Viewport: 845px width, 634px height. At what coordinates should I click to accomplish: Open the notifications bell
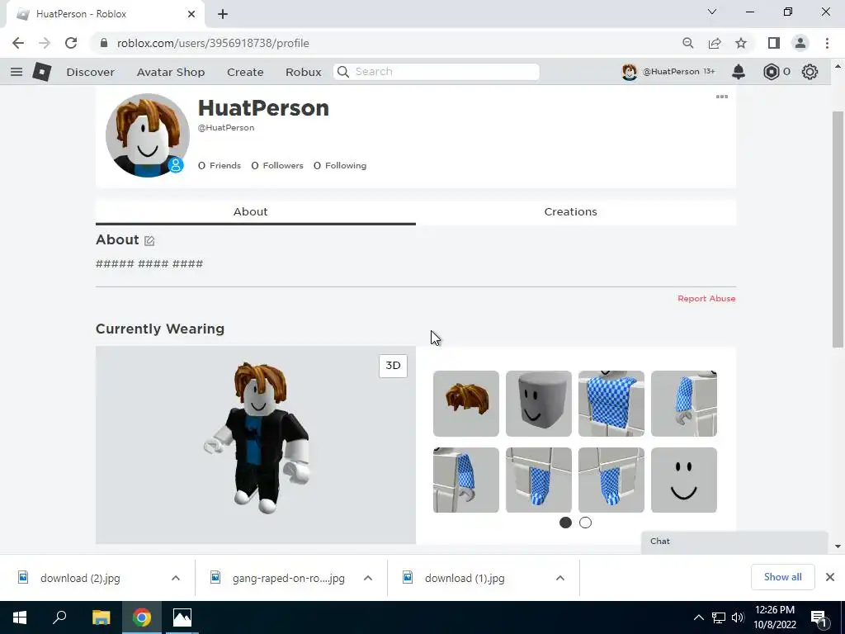[x=739, y=72]
